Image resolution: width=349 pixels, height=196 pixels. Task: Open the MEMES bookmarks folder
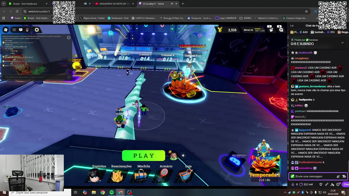(245, 18)
